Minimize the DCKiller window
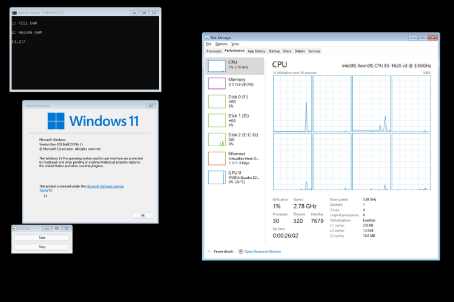The height and width of the screenshot is (302, 454). [x=47, y=228]
